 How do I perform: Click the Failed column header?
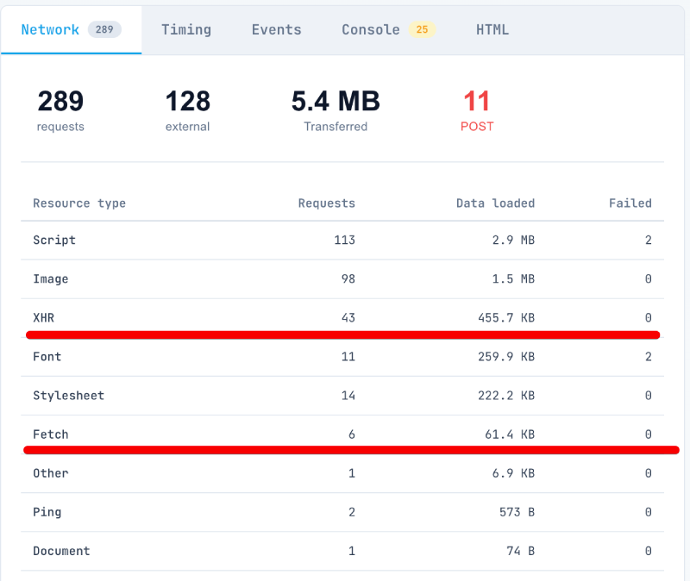(x=630, y=203)
